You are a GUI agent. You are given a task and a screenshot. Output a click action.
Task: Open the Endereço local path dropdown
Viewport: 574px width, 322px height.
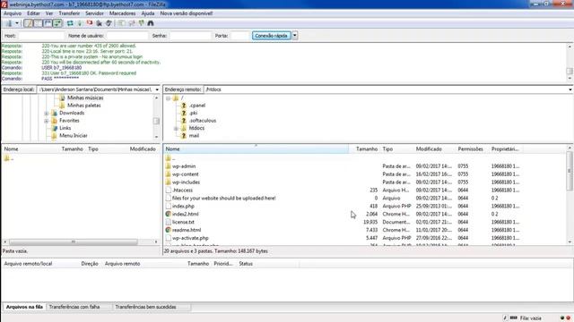click(157, 89)
